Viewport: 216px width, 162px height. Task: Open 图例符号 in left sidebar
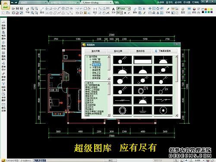3,45
